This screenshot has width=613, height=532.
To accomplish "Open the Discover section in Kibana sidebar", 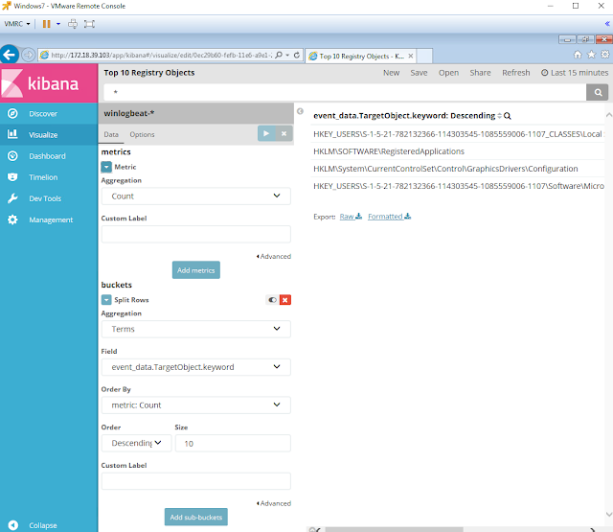I will coord(43,114).
